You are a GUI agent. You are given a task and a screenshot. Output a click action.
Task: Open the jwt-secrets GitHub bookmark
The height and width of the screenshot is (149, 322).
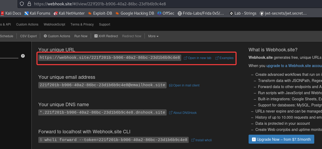tap(283, 13)
